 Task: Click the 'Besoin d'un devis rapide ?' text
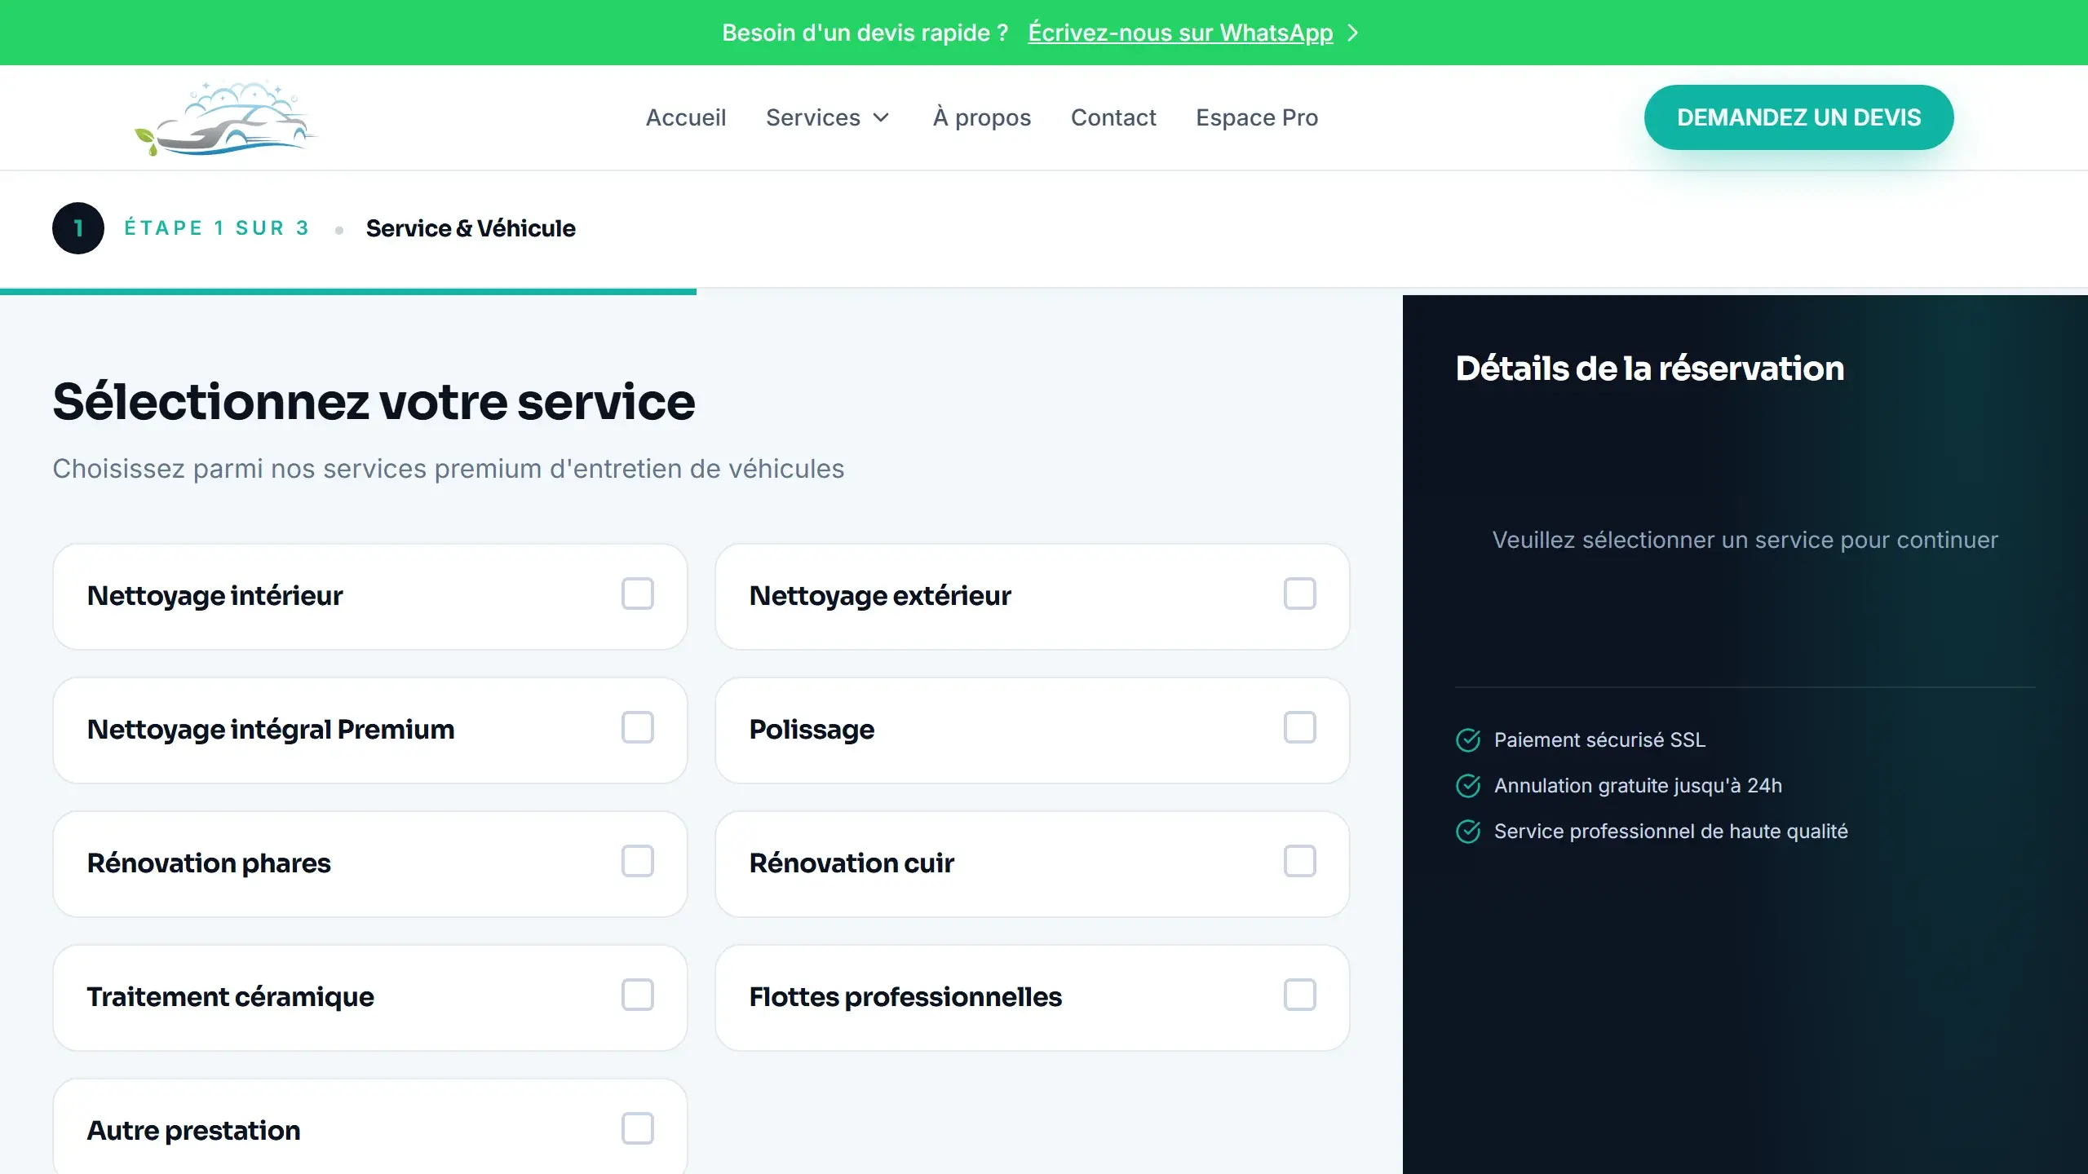865,33
